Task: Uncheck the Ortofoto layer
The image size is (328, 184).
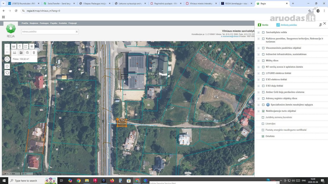Action: 263,136
